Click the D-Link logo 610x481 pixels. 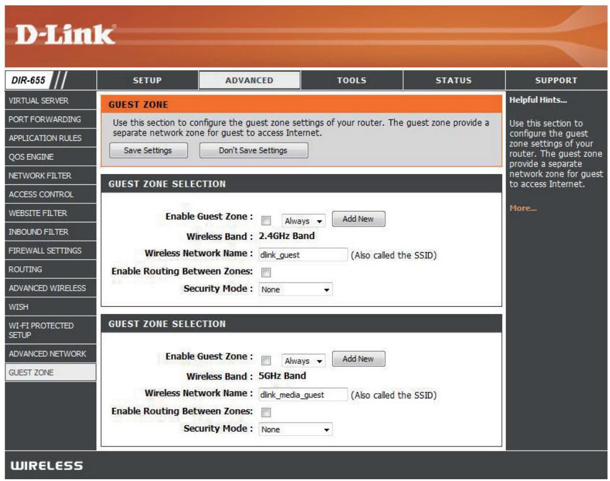pos(65,34)
